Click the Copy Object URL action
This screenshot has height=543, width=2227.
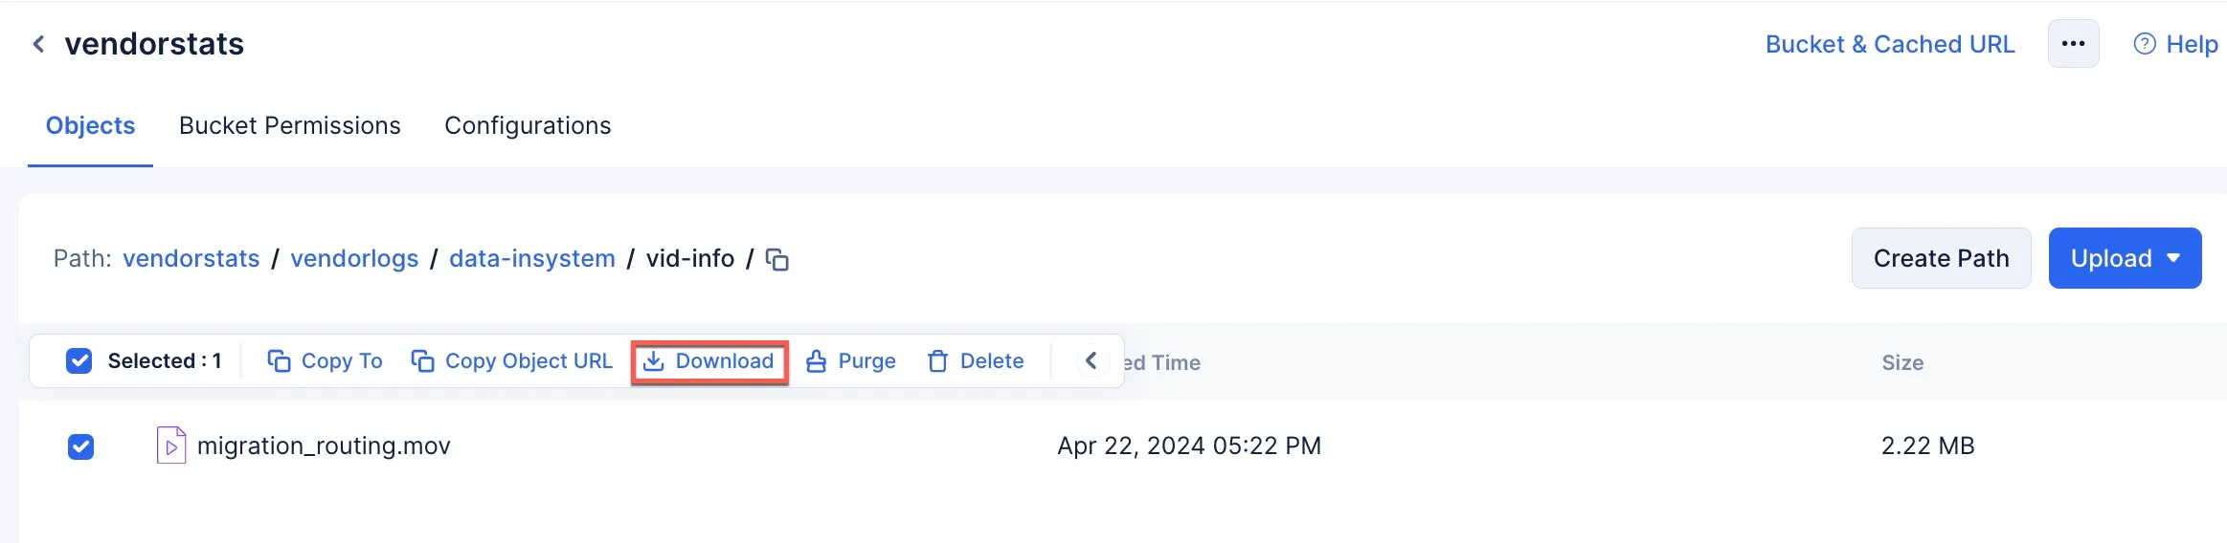point(512,360)
